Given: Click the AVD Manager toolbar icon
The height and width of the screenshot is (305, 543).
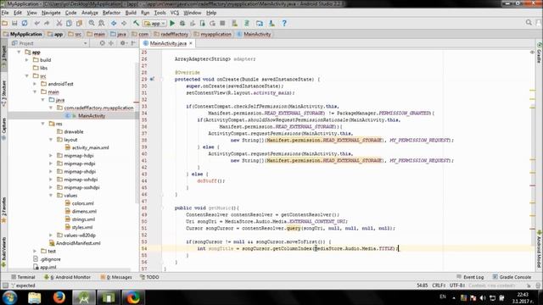Looking at the screenshot, I should point(234,23).
